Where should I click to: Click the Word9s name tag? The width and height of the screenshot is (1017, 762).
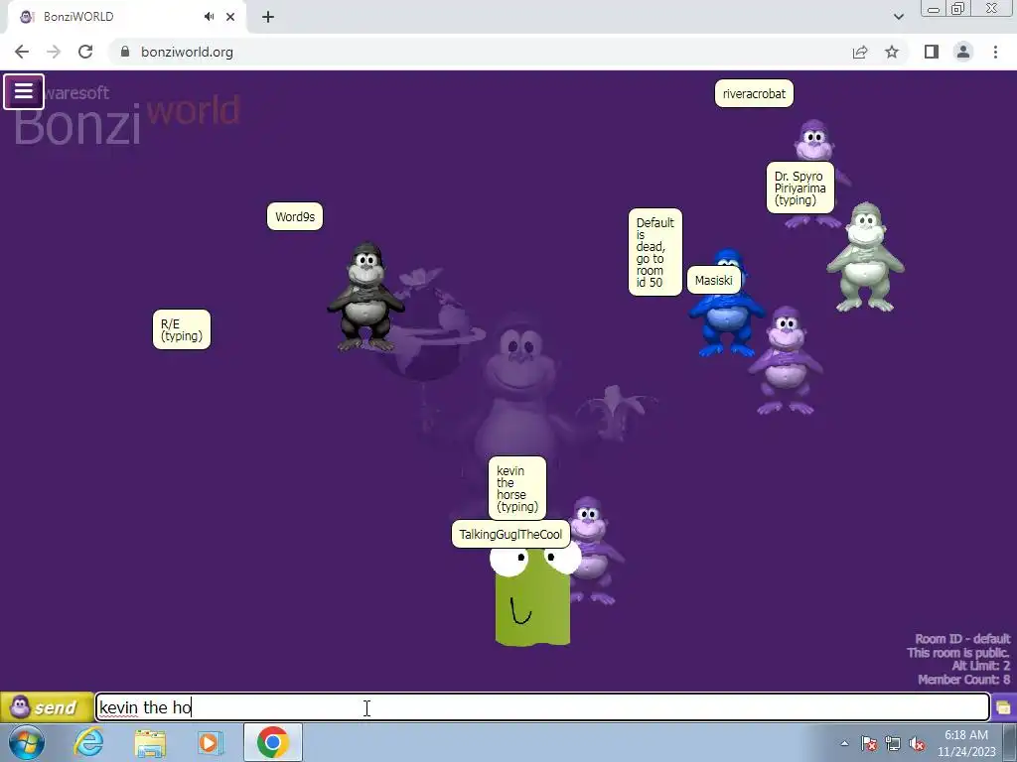294,216
